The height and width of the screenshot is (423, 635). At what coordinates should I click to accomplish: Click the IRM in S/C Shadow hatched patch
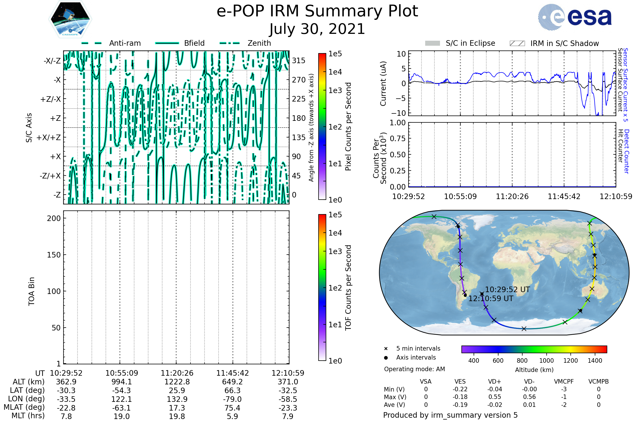pos(517,43)
